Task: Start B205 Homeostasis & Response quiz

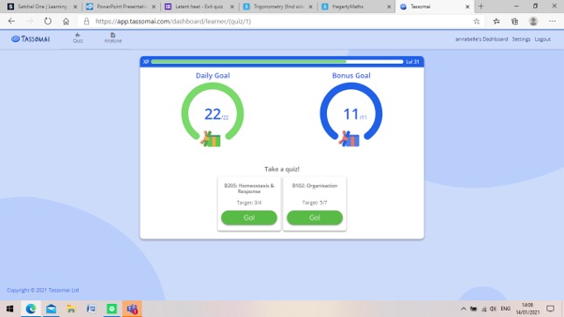Action: coord(249,217)
